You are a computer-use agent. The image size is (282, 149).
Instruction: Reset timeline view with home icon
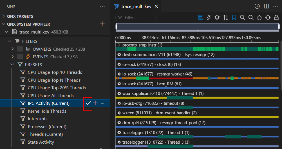(x=259, y=17)
